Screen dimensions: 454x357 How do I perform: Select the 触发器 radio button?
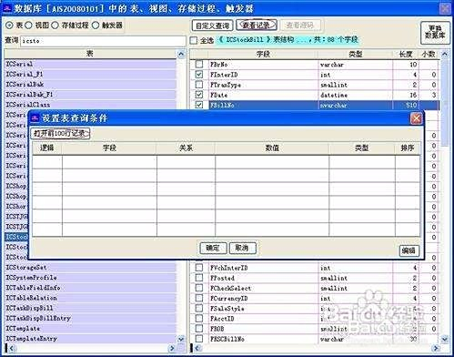[96, 25]
